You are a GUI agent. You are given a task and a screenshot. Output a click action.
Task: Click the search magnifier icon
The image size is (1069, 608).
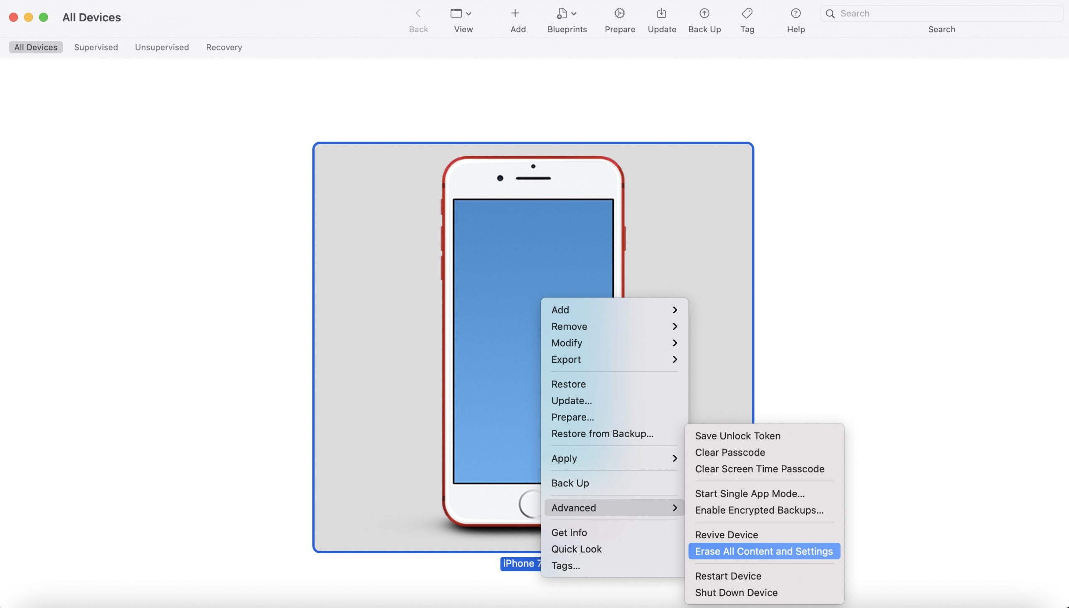tap(830, 14)
